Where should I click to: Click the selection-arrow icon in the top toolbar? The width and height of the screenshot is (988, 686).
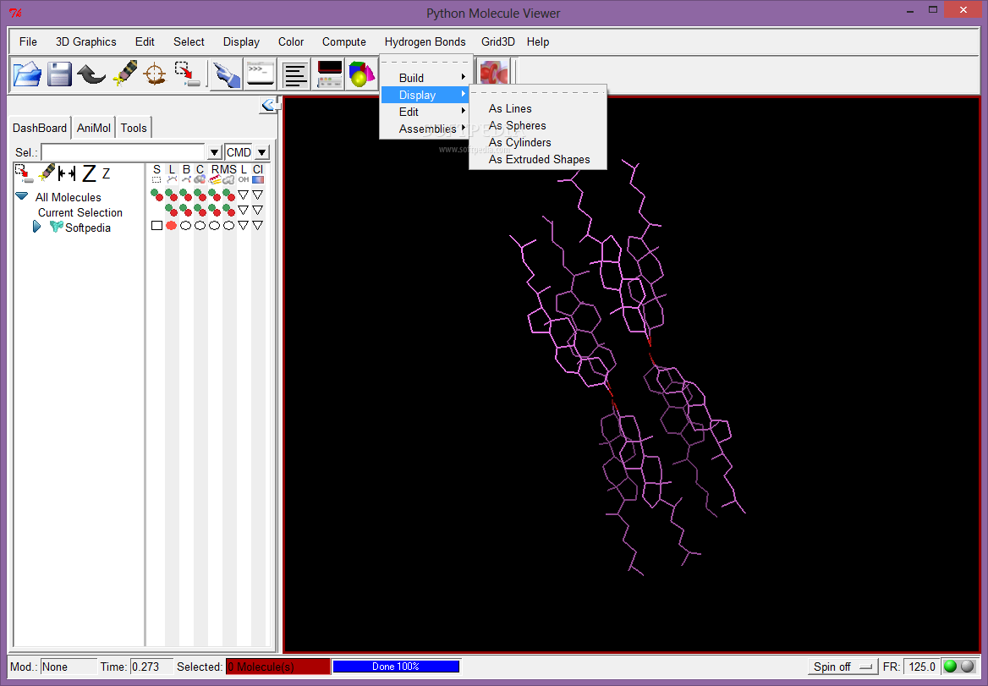pos(187,74)
